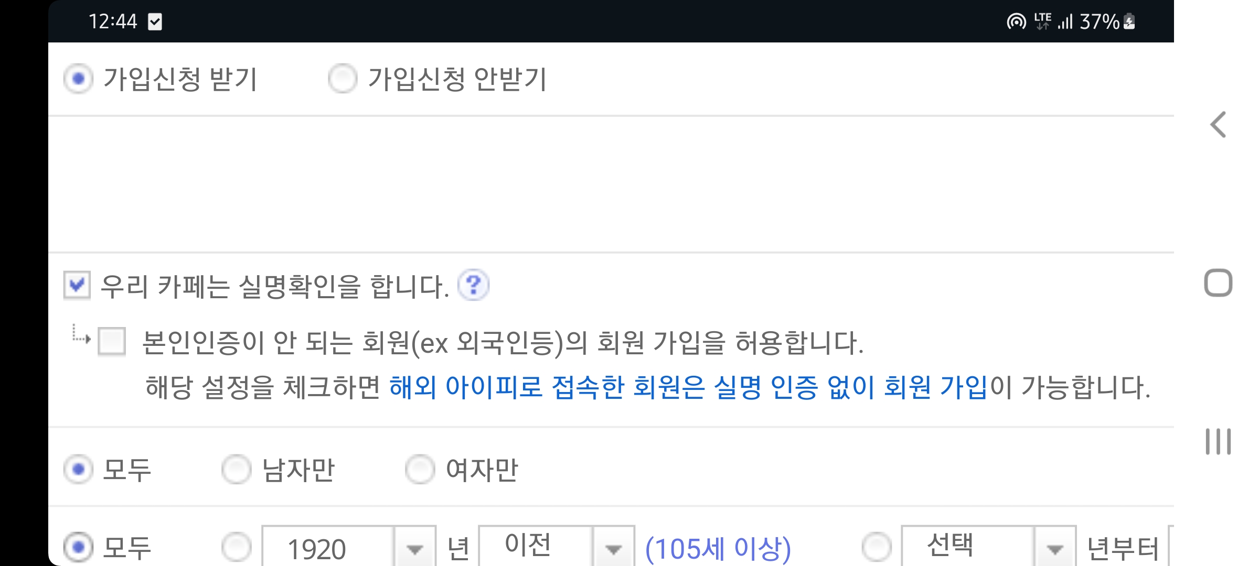
Task: Select the radio button before the 1920년 option
Action: point(236,547)
